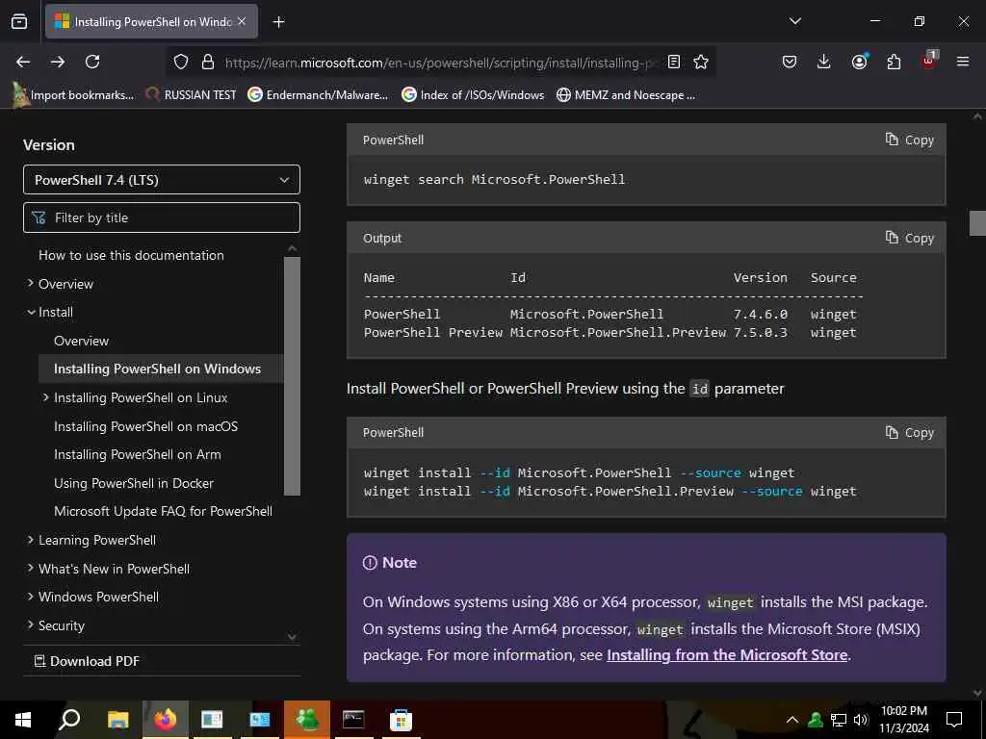Expand the Learning PowerShell section
This screenshot has height=739, width=986.
[x=30, y=539]
